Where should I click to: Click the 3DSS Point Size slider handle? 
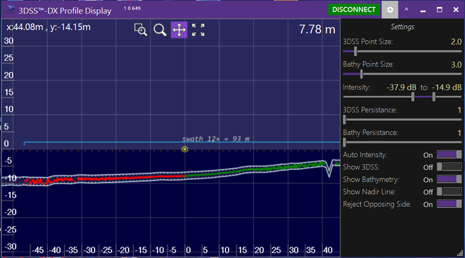(x=355, y=51)
